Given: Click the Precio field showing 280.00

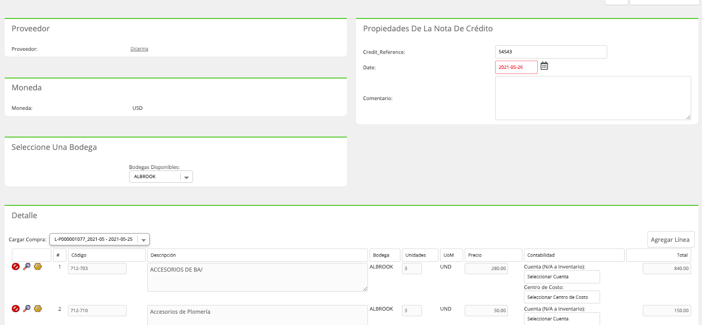Looking at the screenshot, I should [486, 269].
